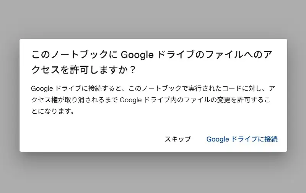306x193 pixels.
Task: Click the gray backdrop below the dialog
Action: point(153,174)
